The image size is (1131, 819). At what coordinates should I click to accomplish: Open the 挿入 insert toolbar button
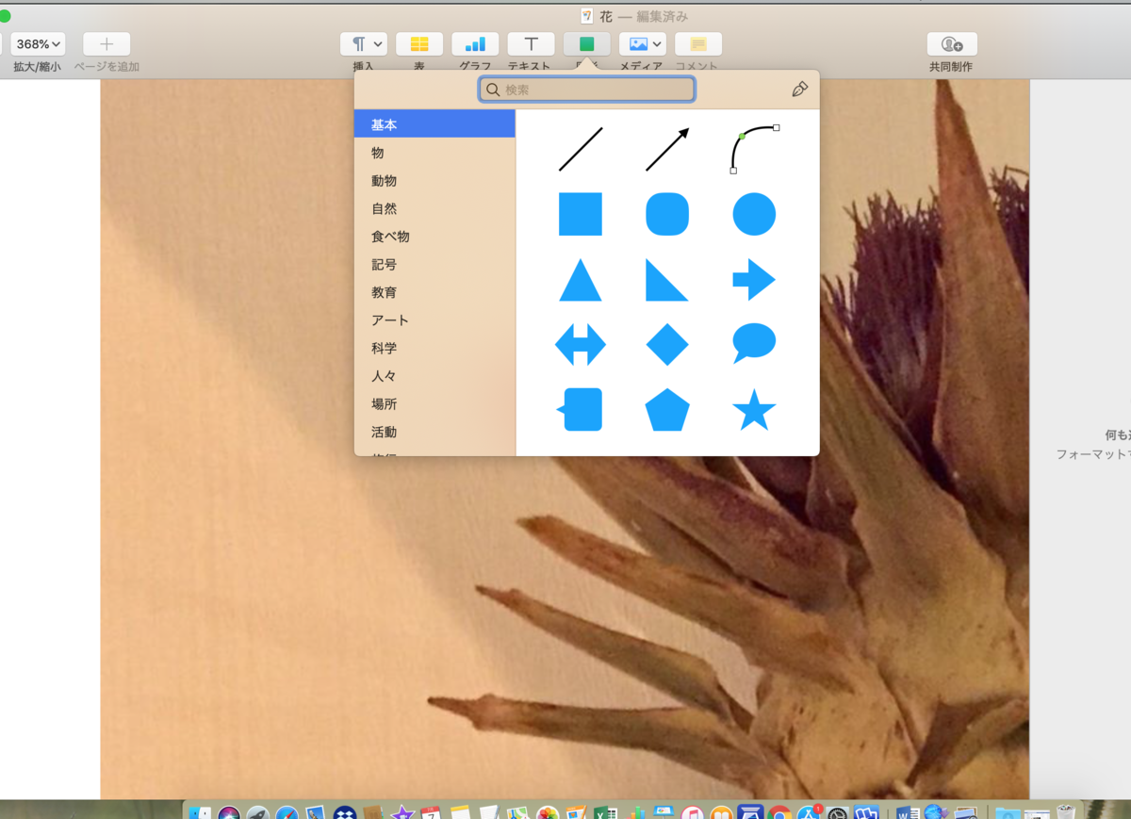[x=364, y=44]
